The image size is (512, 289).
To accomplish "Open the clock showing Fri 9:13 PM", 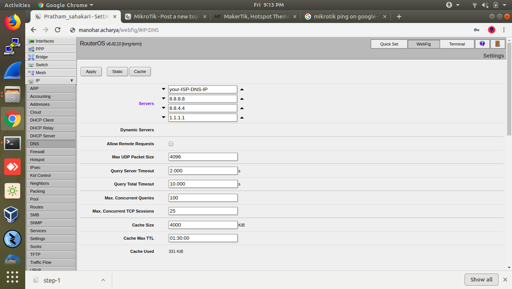I will point(269,5).
